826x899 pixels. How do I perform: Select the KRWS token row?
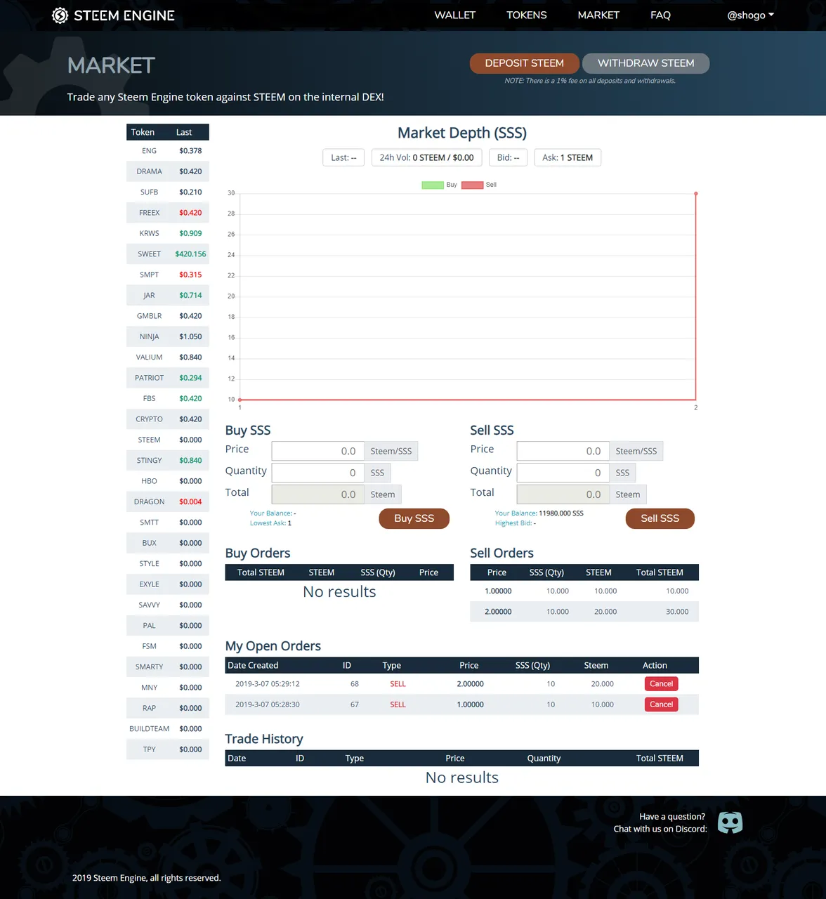tap(168, 233)
